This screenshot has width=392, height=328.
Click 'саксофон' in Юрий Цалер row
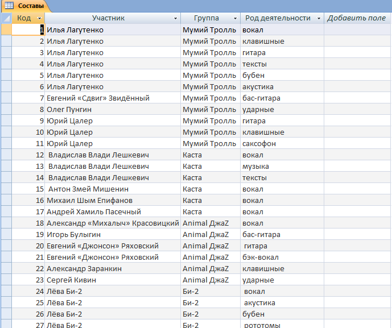pos(282,144)
